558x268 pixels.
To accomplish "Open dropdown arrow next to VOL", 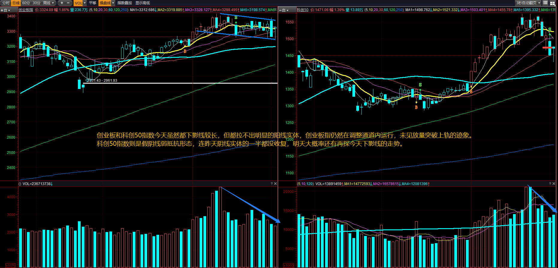I will click(85, 3).
